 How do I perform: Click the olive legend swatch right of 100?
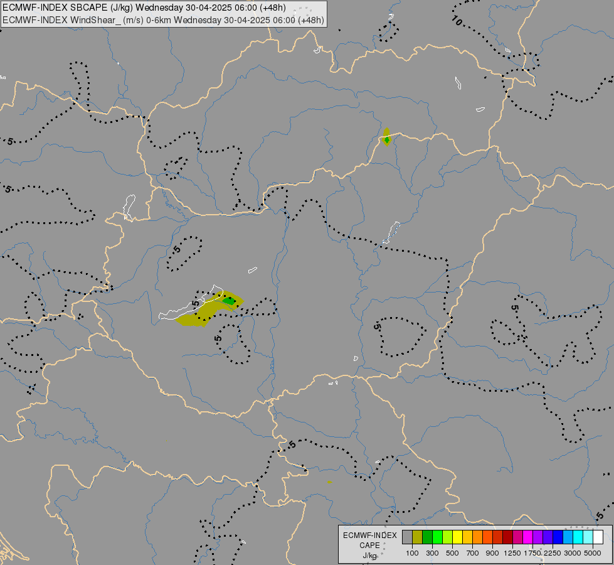[x=418, y=537]
